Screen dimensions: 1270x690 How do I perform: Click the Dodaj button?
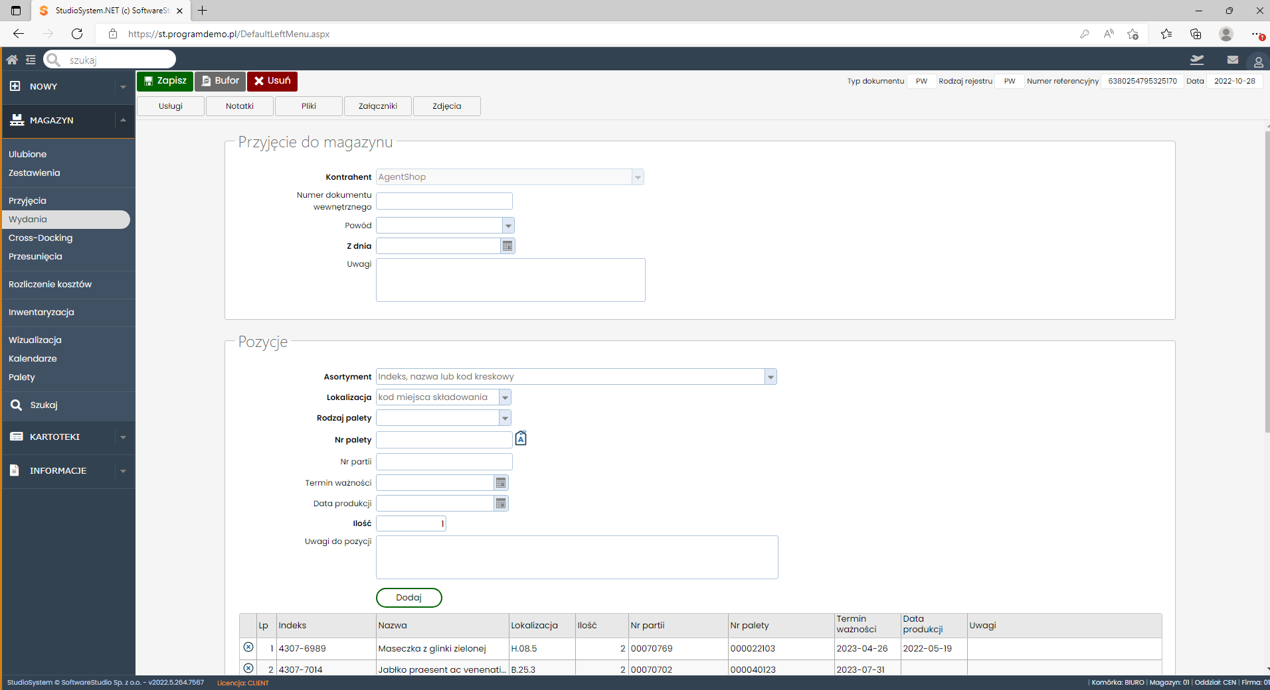point(409,598)
